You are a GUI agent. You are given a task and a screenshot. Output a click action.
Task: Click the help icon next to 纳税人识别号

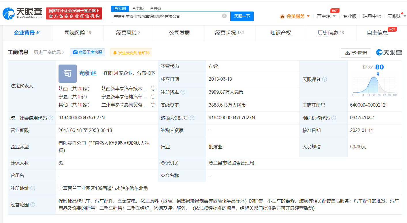click(x=192, y=118)
